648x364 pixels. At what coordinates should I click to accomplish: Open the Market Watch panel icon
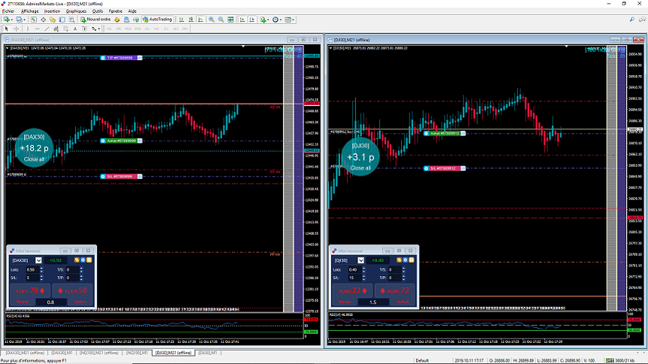pos(33,20)
